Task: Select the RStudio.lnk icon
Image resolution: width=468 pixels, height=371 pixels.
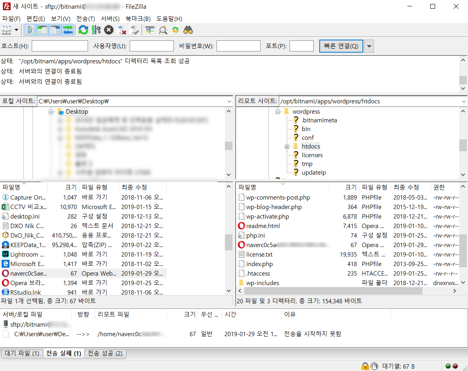Action: (6, 292)
